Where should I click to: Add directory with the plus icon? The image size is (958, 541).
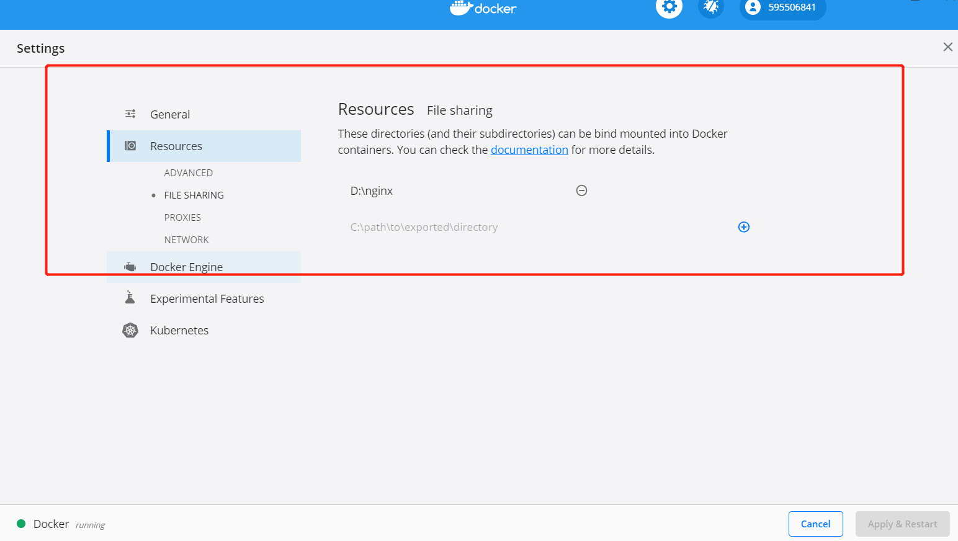[744, 227]
